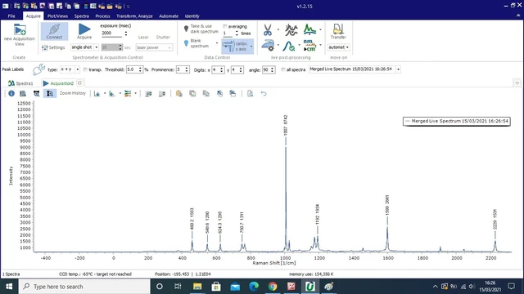Image resolution: width=524 pixels, height=294 pixels.
Task: Adjust the Prominence value stepper
Action: [187, 69]
